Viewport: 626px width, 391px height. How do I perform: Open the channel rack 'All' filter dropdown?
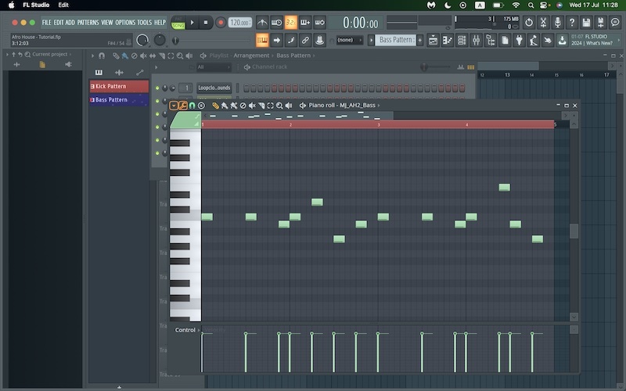click(x=212, y=67)
